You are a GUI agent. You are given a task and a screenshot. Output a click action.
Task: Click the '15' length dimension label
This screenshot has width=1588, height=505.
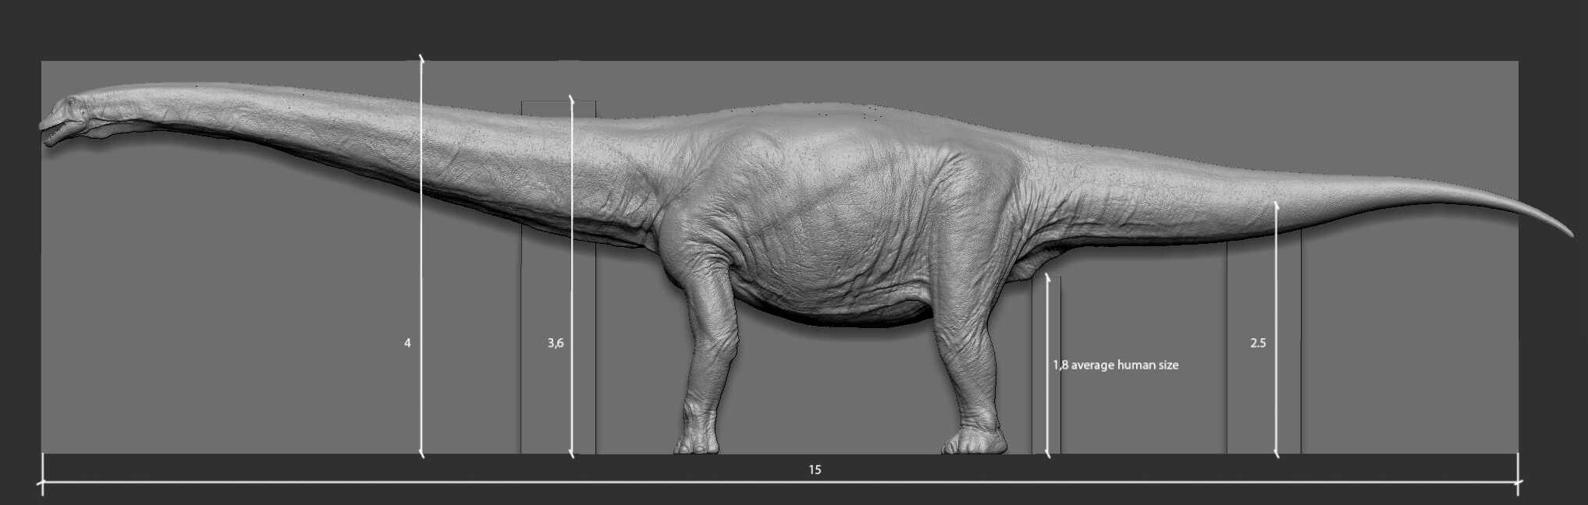point(815,470)
